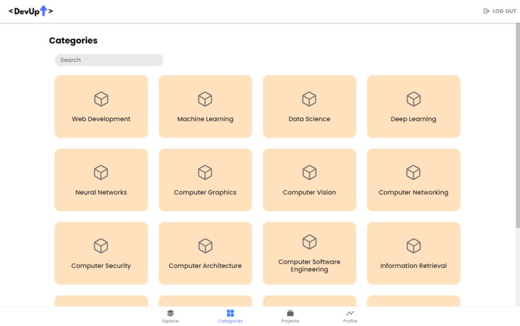Click the vertical page scrollbar thumb
The width and height of the screenshot is (520, 326).
tap(517, 125)
